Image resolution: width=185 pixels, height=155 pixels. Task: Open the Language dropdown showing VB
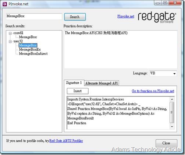coord(163,73)
